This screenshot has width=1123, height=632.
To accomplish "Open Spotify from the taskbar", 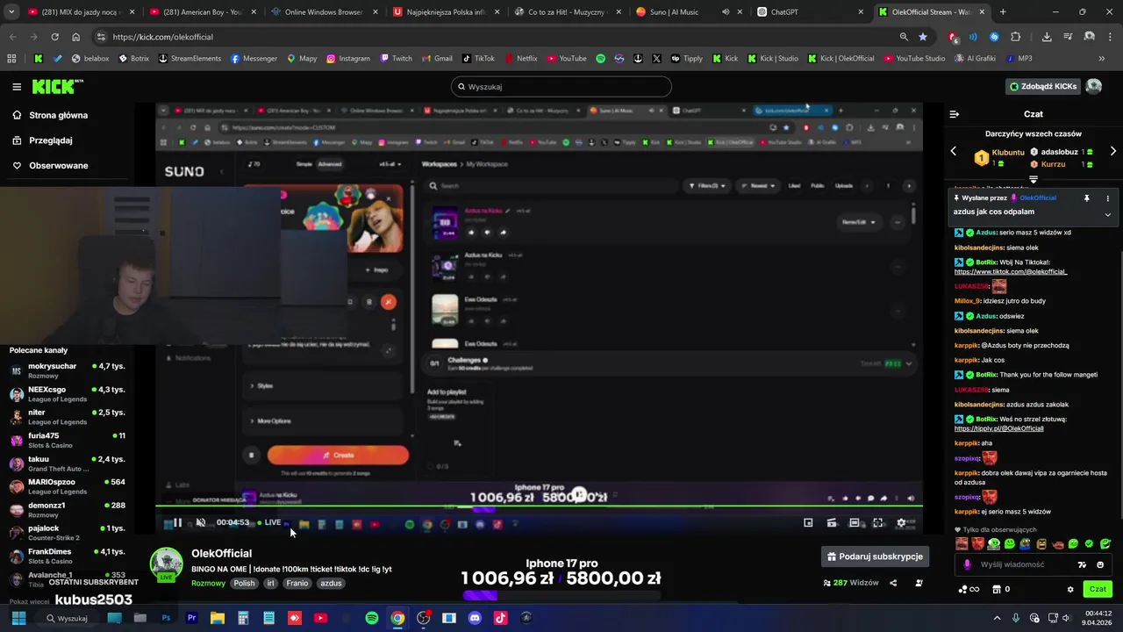I will (372, 618).
